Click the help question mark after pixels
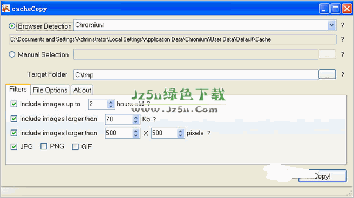 point(209,133)
